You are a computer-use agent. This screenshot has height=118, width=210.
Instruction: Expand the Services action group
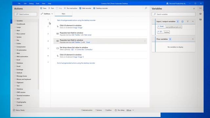[x=15, y=105]
